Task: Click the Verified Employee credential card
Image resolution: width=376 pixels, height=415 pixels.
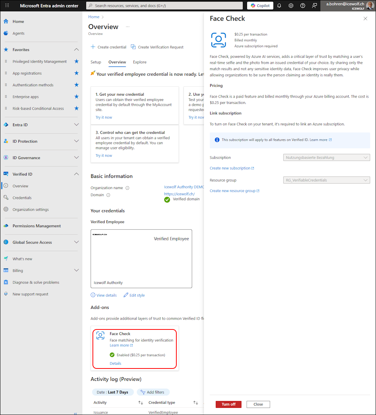Action: tap(141, 259)
